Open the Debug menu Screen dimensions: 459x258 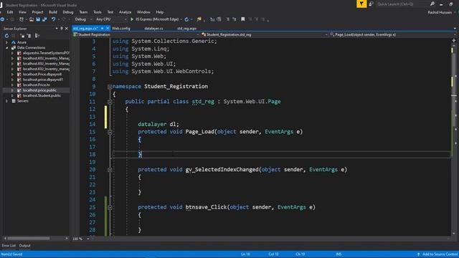[68, 12]
